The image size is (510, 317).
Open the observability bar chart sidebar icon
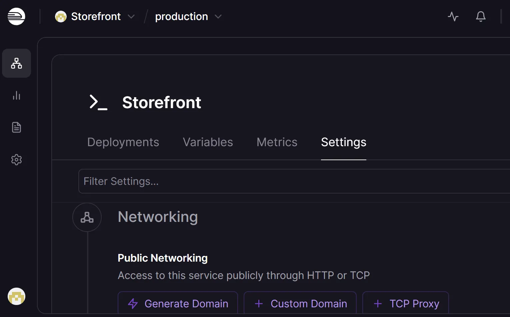16,95
